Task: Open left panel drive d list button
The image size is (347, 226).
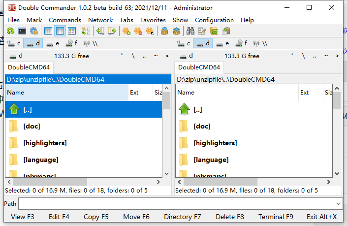Action: coord(16,56)
